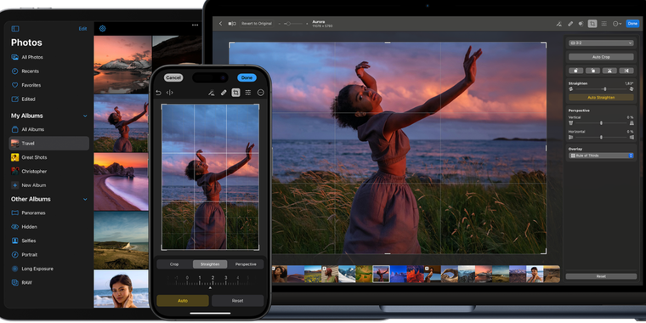Image resolution: width=646 pixels, height=323 pixels.
Task: Tap the More circle icon on iPhone
Action: 260,93
